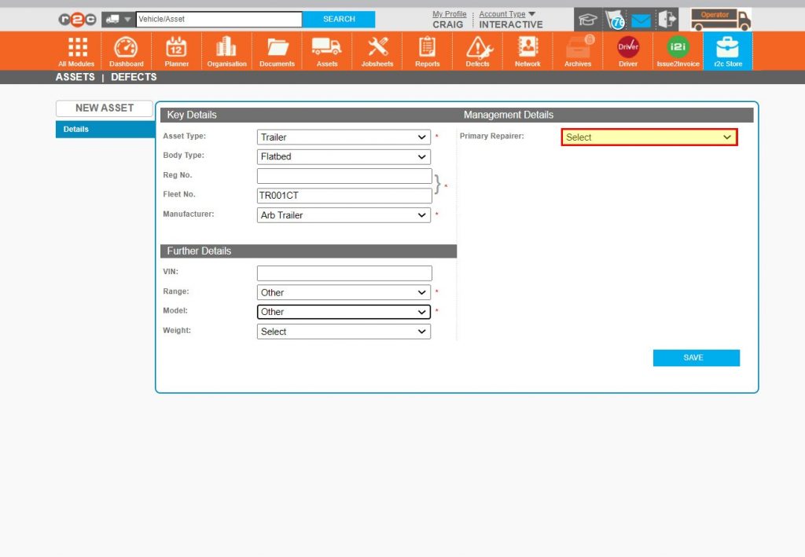Open the Manufacturer dropdown showing Arb Trailer
805x557 pixels.
(x=344, y=215)
